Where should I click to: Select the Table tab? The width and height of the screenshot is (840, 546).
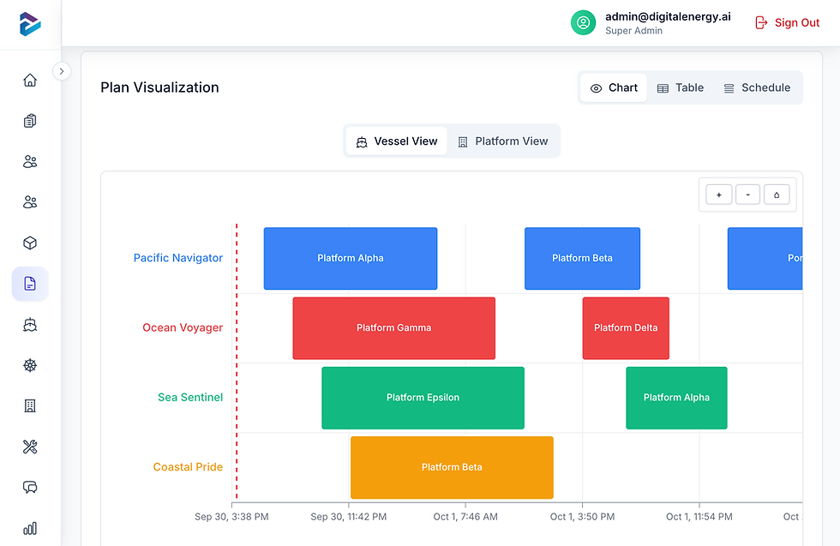(681, 87)
